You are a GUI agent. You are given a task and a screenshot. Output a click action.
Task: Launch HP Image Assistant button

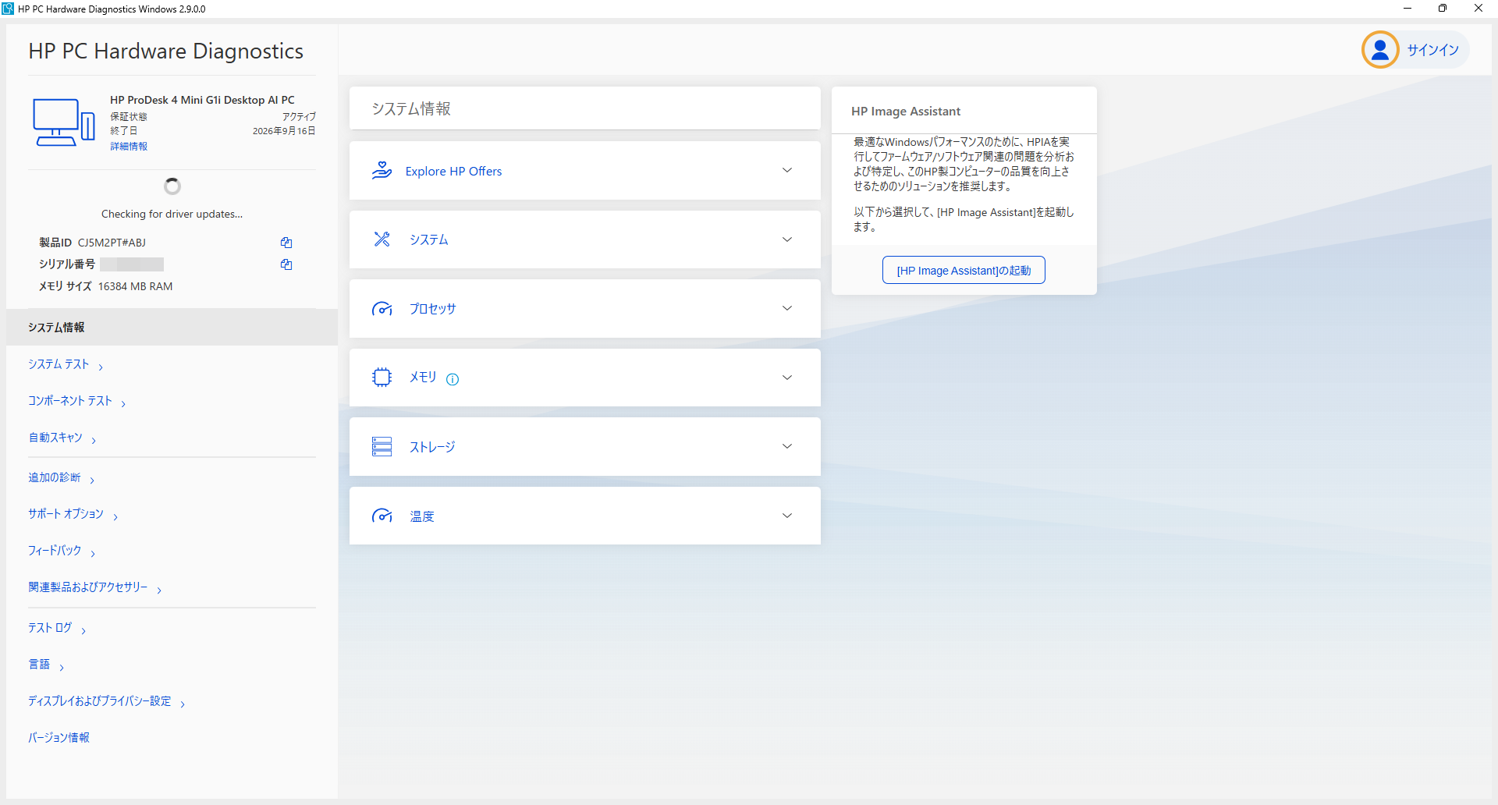coord(964,271)
